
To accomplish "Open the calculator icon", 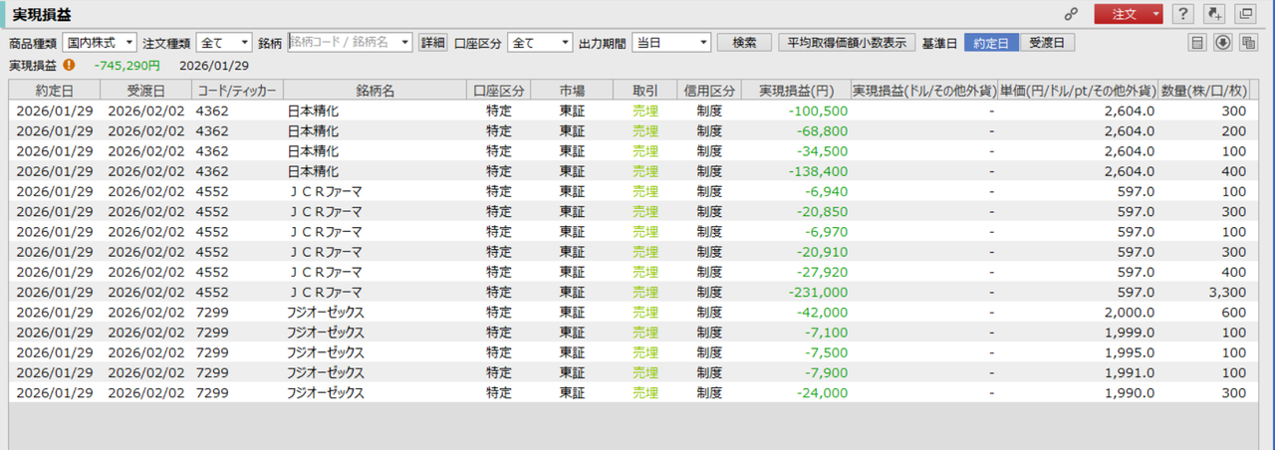I will point(1198,43).
